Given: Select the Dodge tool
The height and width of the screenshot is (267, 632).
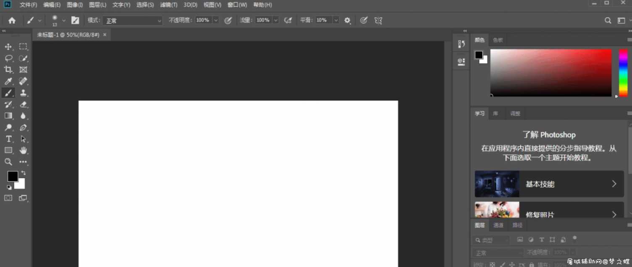Looking at the screenshot, I should tap(8, 127).
